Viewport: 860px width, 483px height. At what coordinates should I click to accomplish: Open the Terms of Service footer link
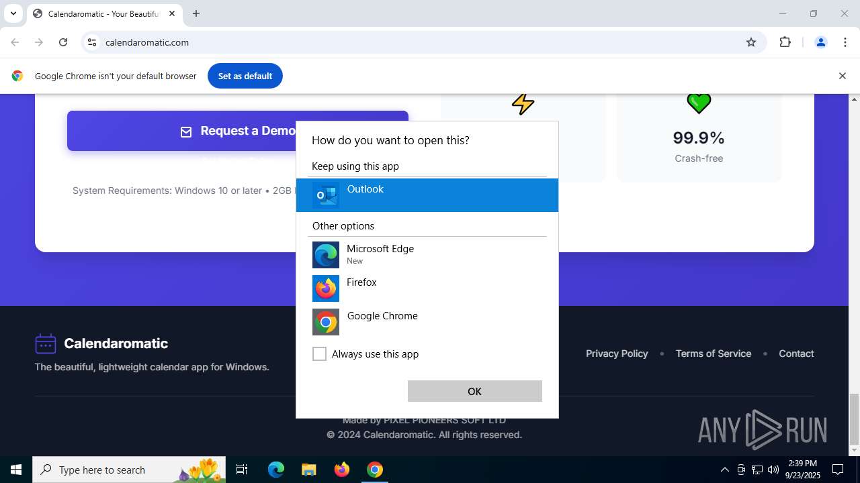[714, 354]
